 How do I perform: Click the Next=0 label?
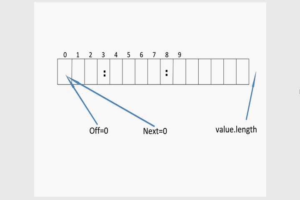tap(155, 131)
